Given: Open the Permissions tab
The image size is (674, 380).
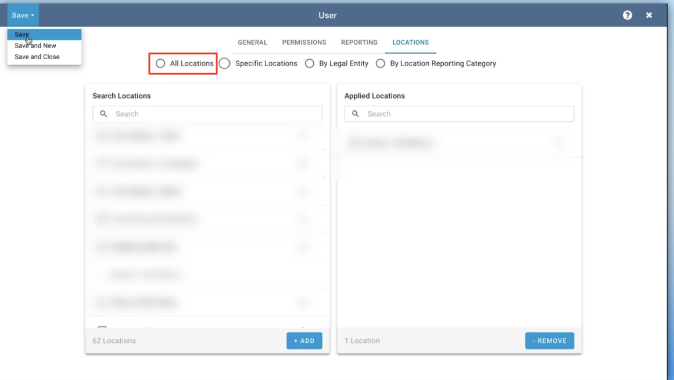Looking at the screenshot, I should [x=304, y=42].
